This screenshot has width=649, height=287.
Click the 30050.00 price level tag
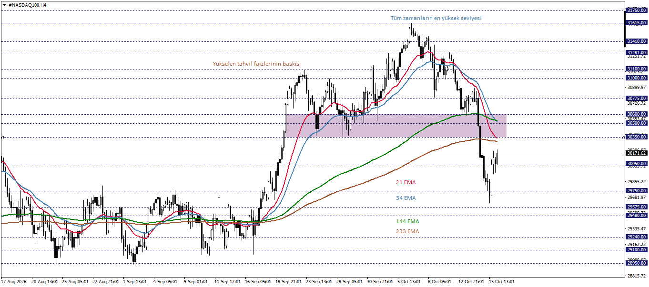pyautogui.click(x=636, y=164)
